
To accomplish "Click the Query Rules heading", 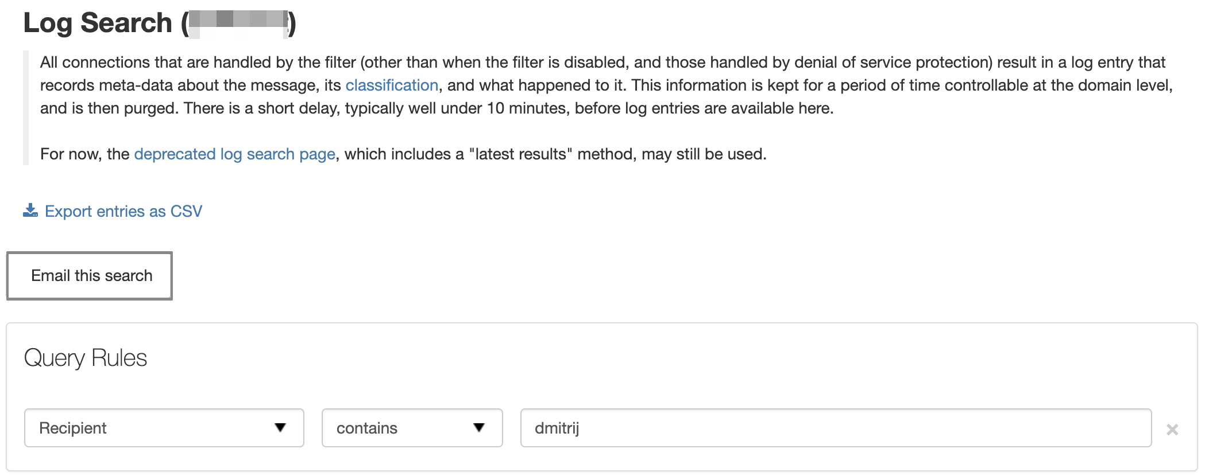I will click(x=86, y=358).
